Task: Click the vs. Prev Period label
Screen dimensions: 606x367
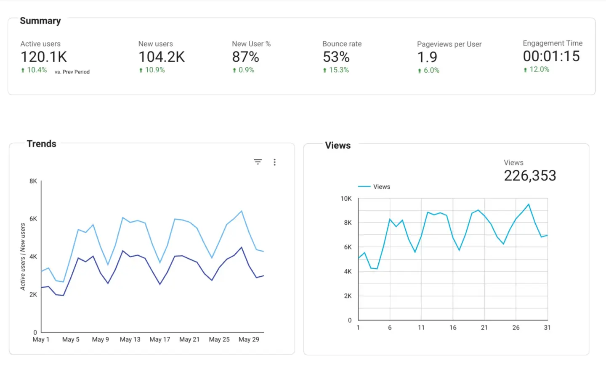Action: 72,72
